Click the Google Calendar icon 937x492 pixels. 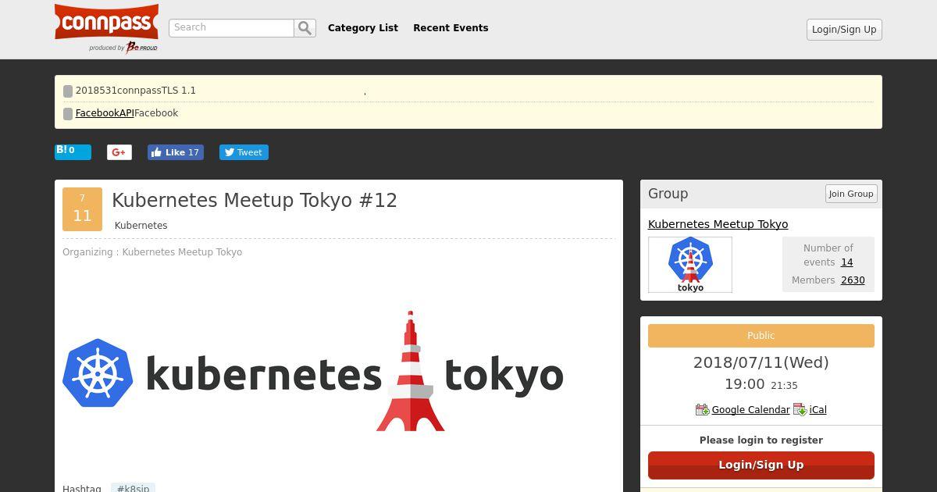[702, 409]
